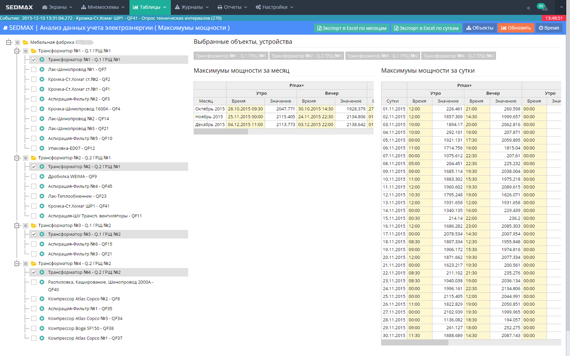570x356 pixels.
Task: Uncheck Трансформатор №2 - Q.2 ГРЩ №1 device checkbox
Action: (x=34, y=167)
